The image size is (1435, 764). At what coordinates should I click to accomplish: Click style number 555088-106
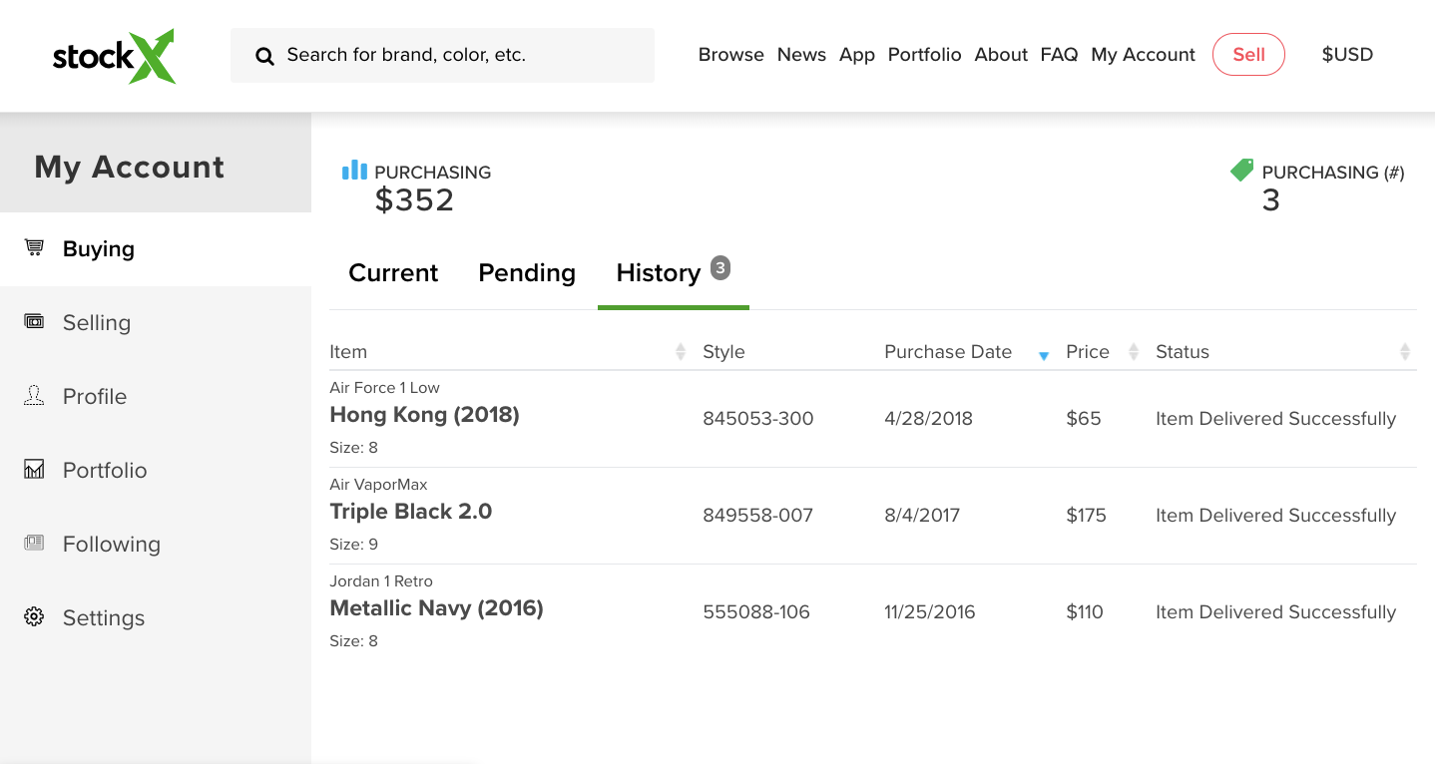point(756,612)
